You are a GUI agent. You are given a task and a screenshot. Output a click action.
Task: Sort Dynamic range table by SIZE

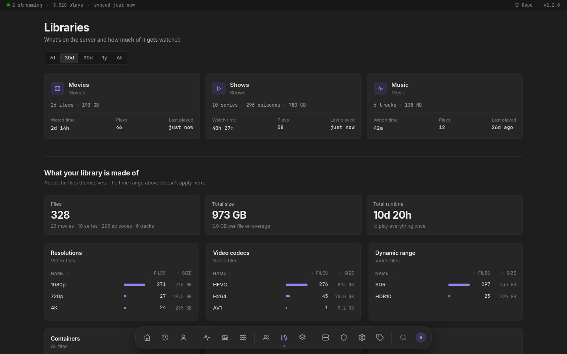point(509,273)
